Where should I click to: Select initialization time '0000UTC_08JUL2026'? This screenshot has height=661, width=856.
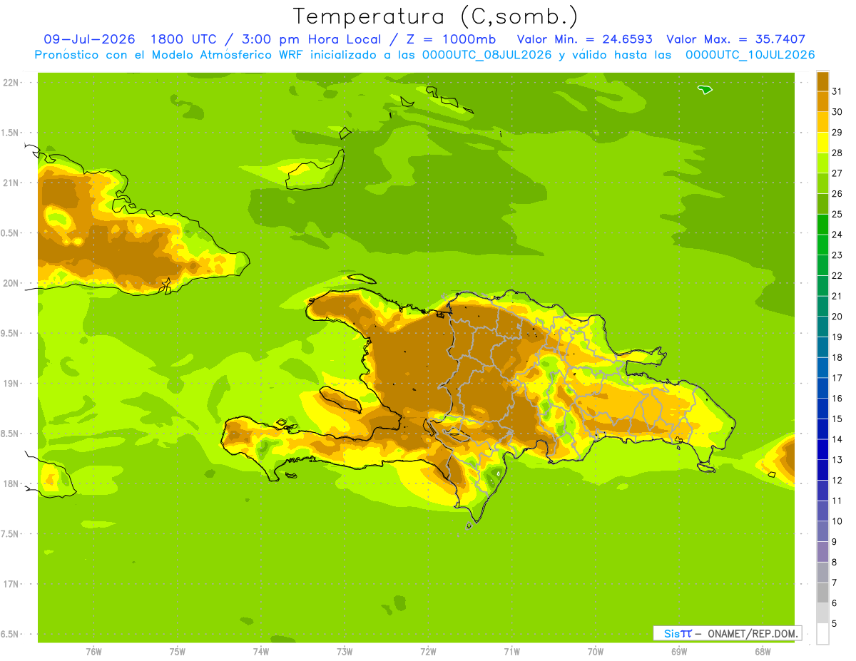coord(487,55)
